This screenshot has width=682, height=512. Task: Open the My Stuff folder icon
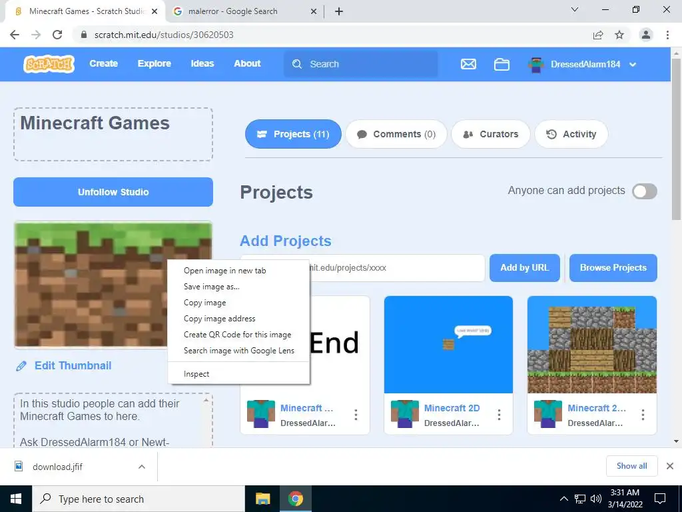pos(502,64)
